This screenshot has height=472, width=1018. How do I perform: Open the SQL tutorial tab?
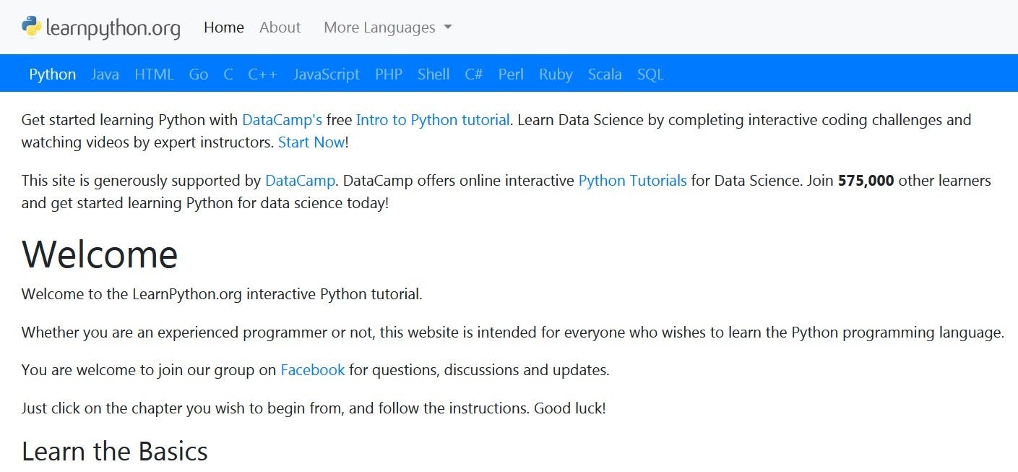tap(650, 74)
